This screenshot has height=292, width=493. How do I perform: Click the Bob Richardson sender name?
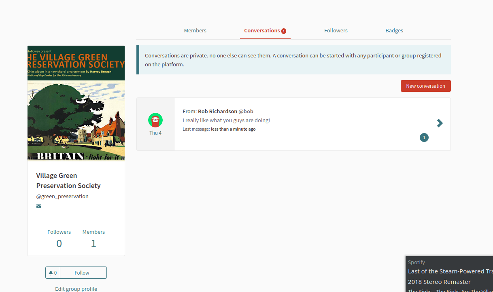coord(217,111)
